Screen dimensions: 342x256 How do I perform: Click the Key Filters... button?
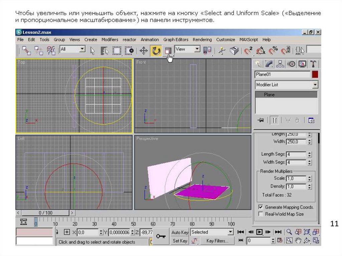(x=217, y=241)
